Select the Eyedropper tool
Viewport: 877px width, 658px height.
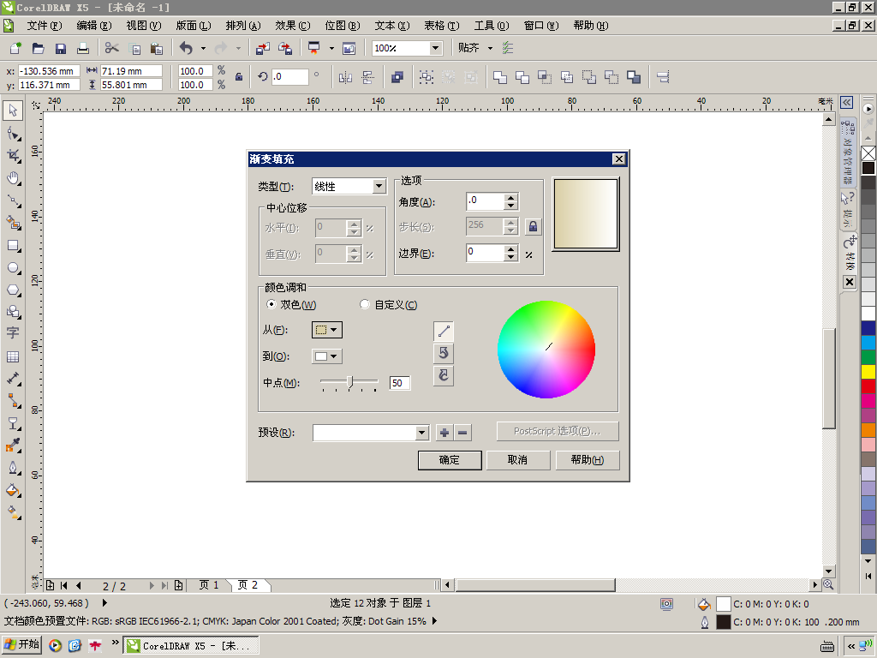coord(13,446)
